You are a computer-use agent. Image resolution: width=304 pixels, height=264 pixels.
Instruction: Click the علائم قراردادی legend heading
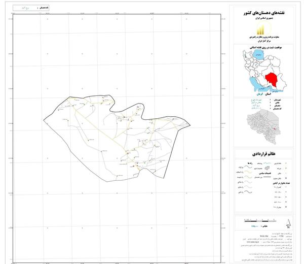coord(264,154)
